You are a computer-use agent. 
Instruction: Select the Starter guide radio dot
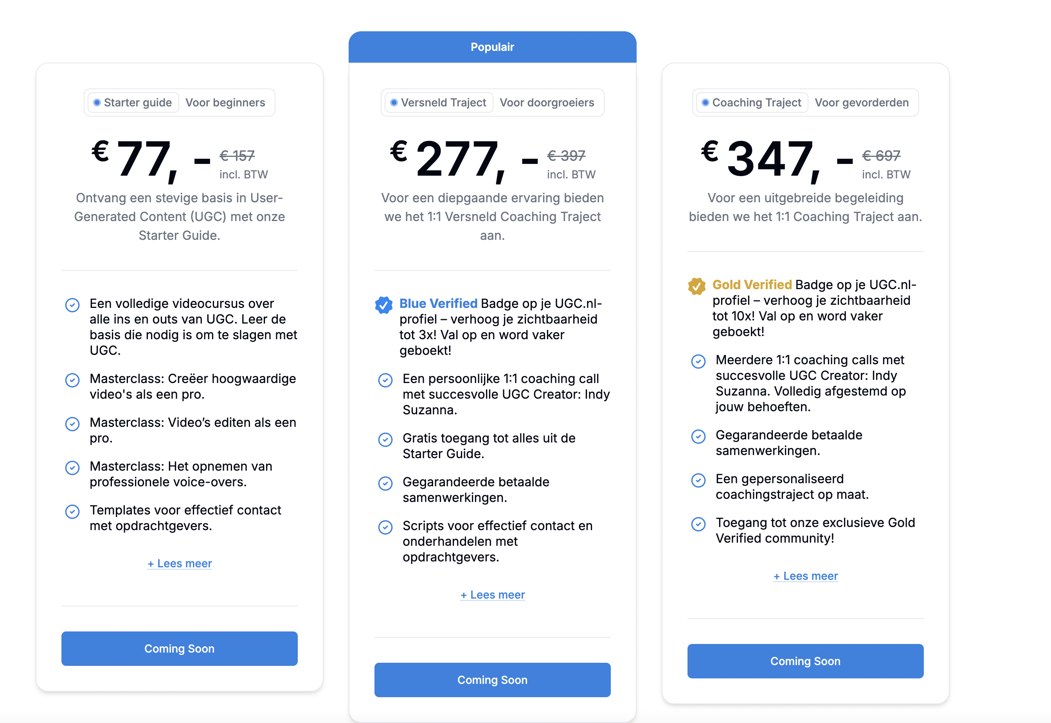[97, 103]
